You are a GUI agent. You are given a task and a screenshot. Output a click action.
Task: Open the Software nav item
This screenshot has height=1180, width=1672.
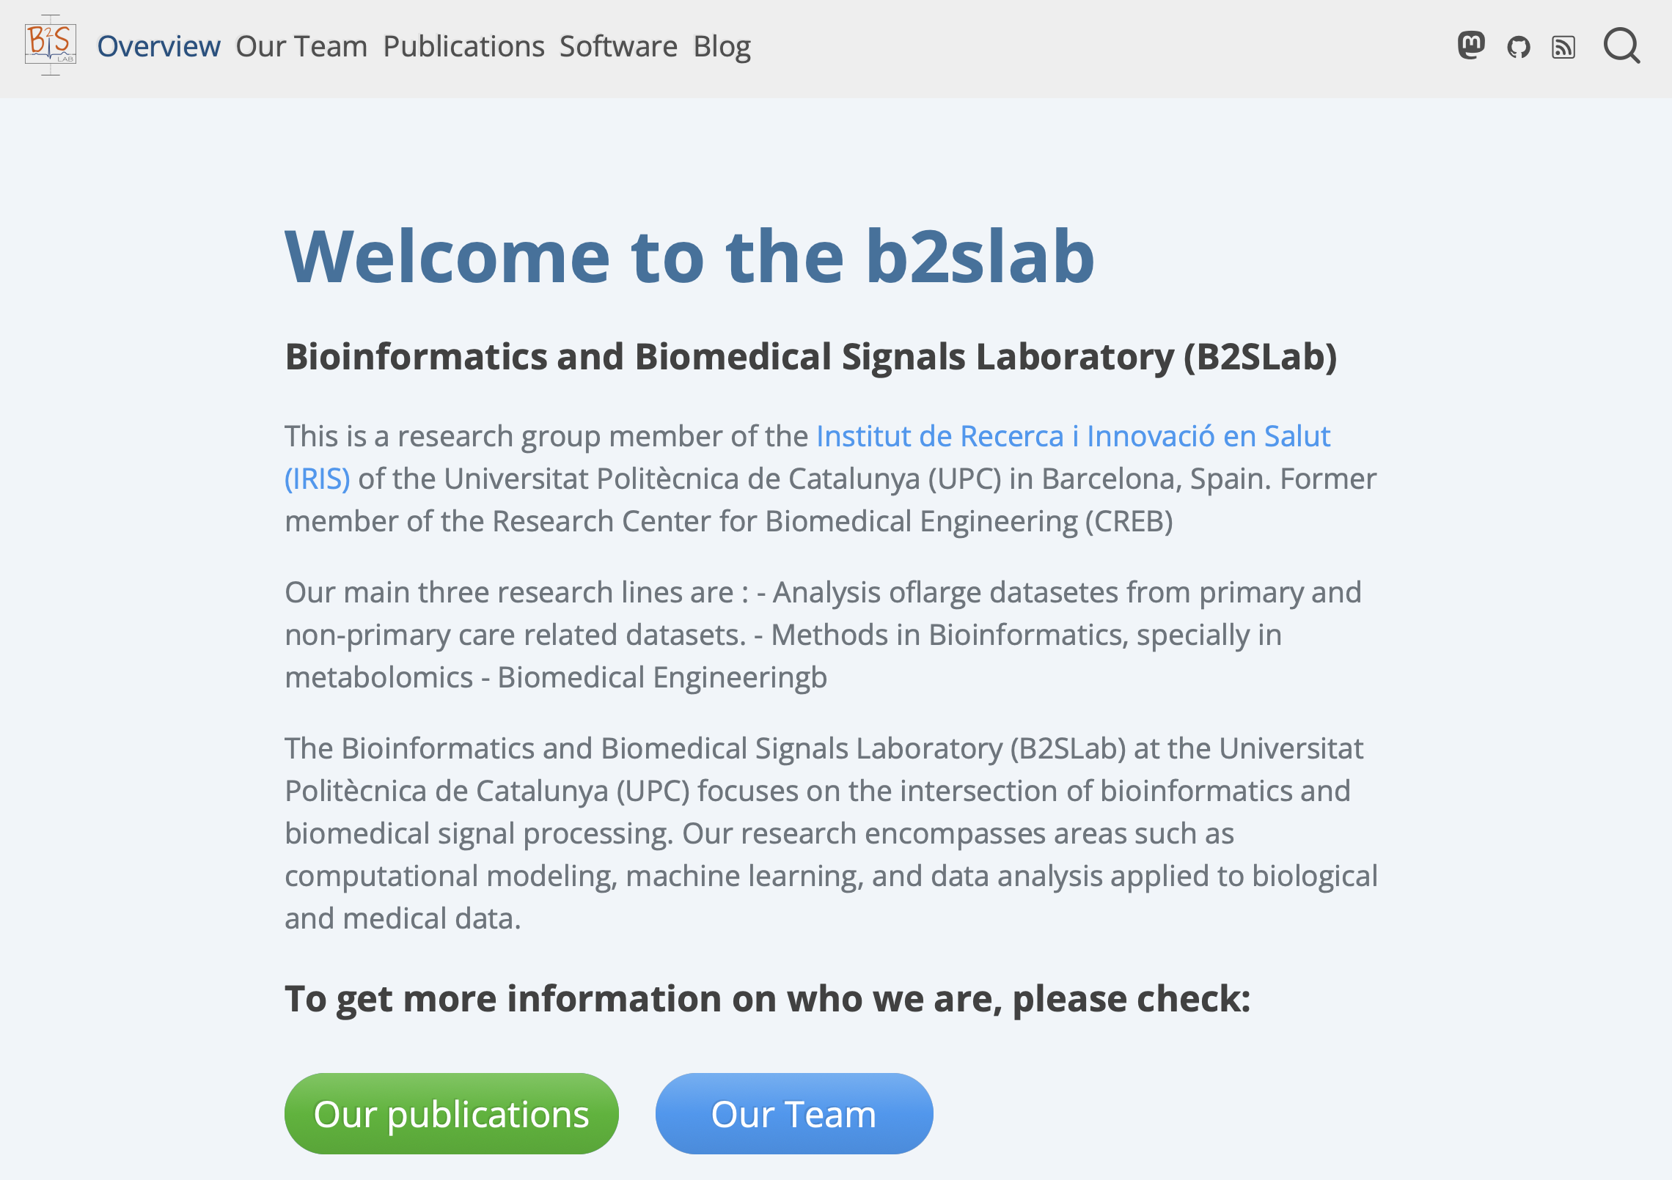click(618, 46)
